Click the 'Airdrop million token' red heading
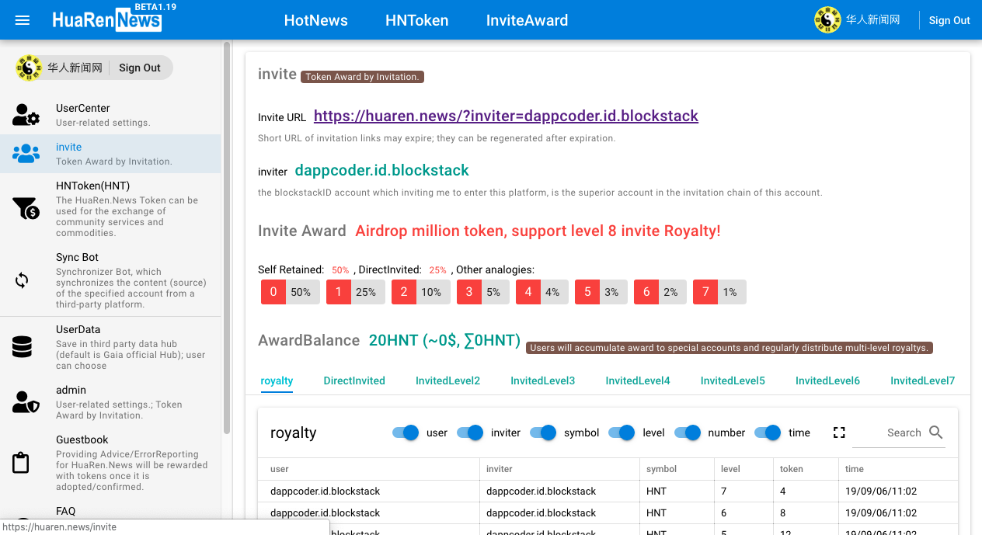982x535 pixels. pyautogui.click(x=538, y=231)
